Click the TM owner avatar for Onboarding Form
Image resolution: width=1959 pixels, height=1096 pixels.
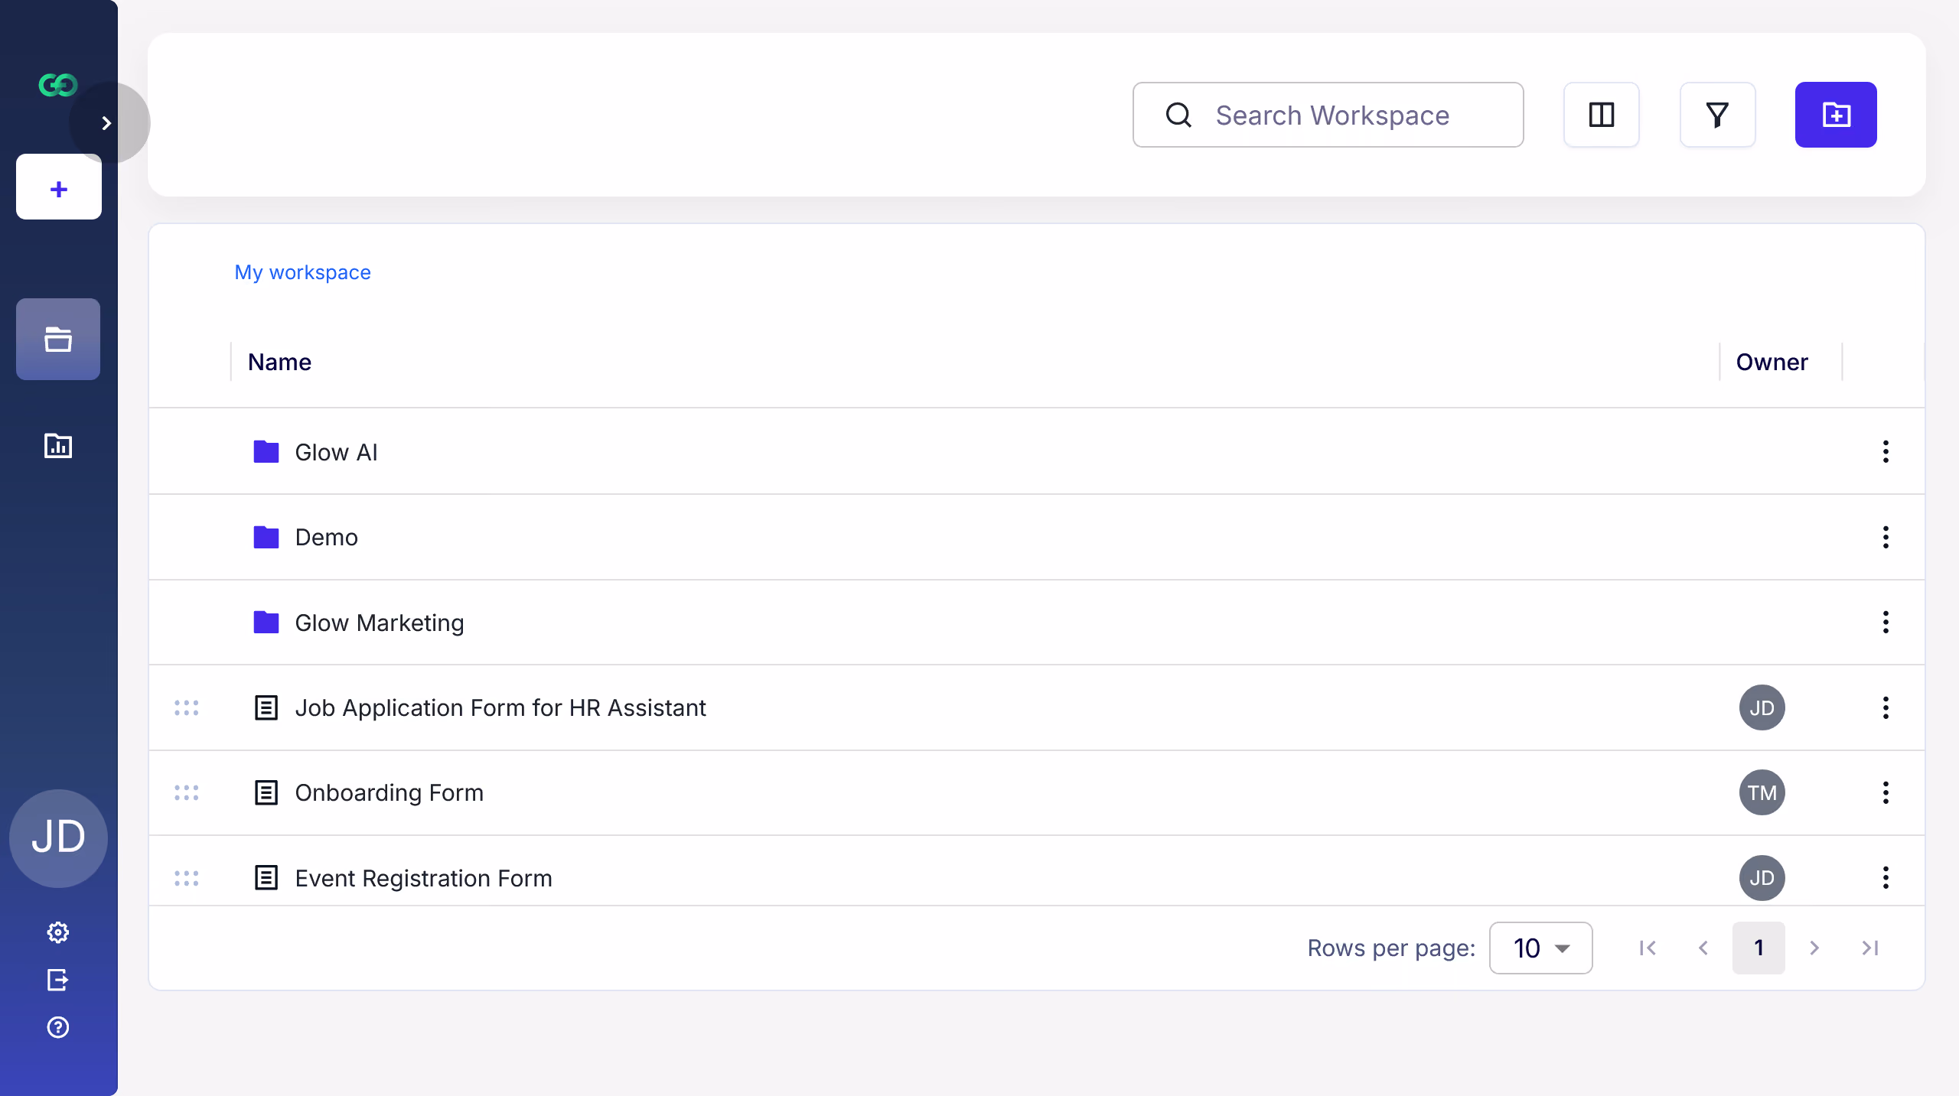pos(1762,792)
